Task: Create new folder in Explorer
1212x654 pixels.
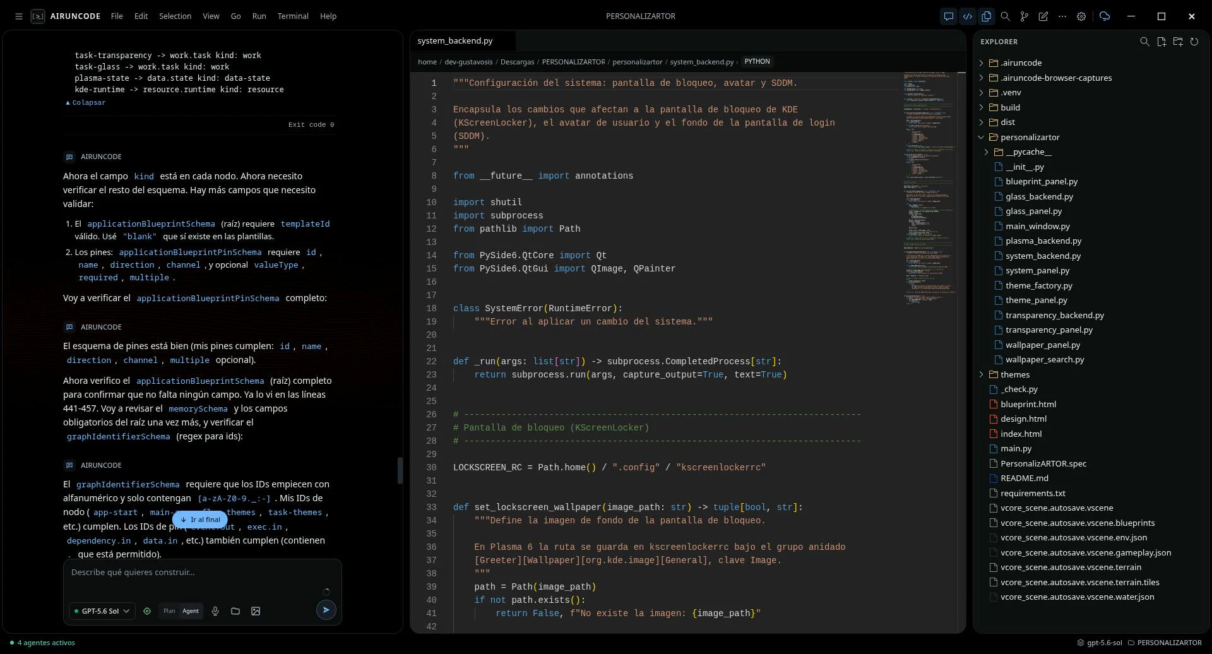Action: click(x=1178, y=42)
